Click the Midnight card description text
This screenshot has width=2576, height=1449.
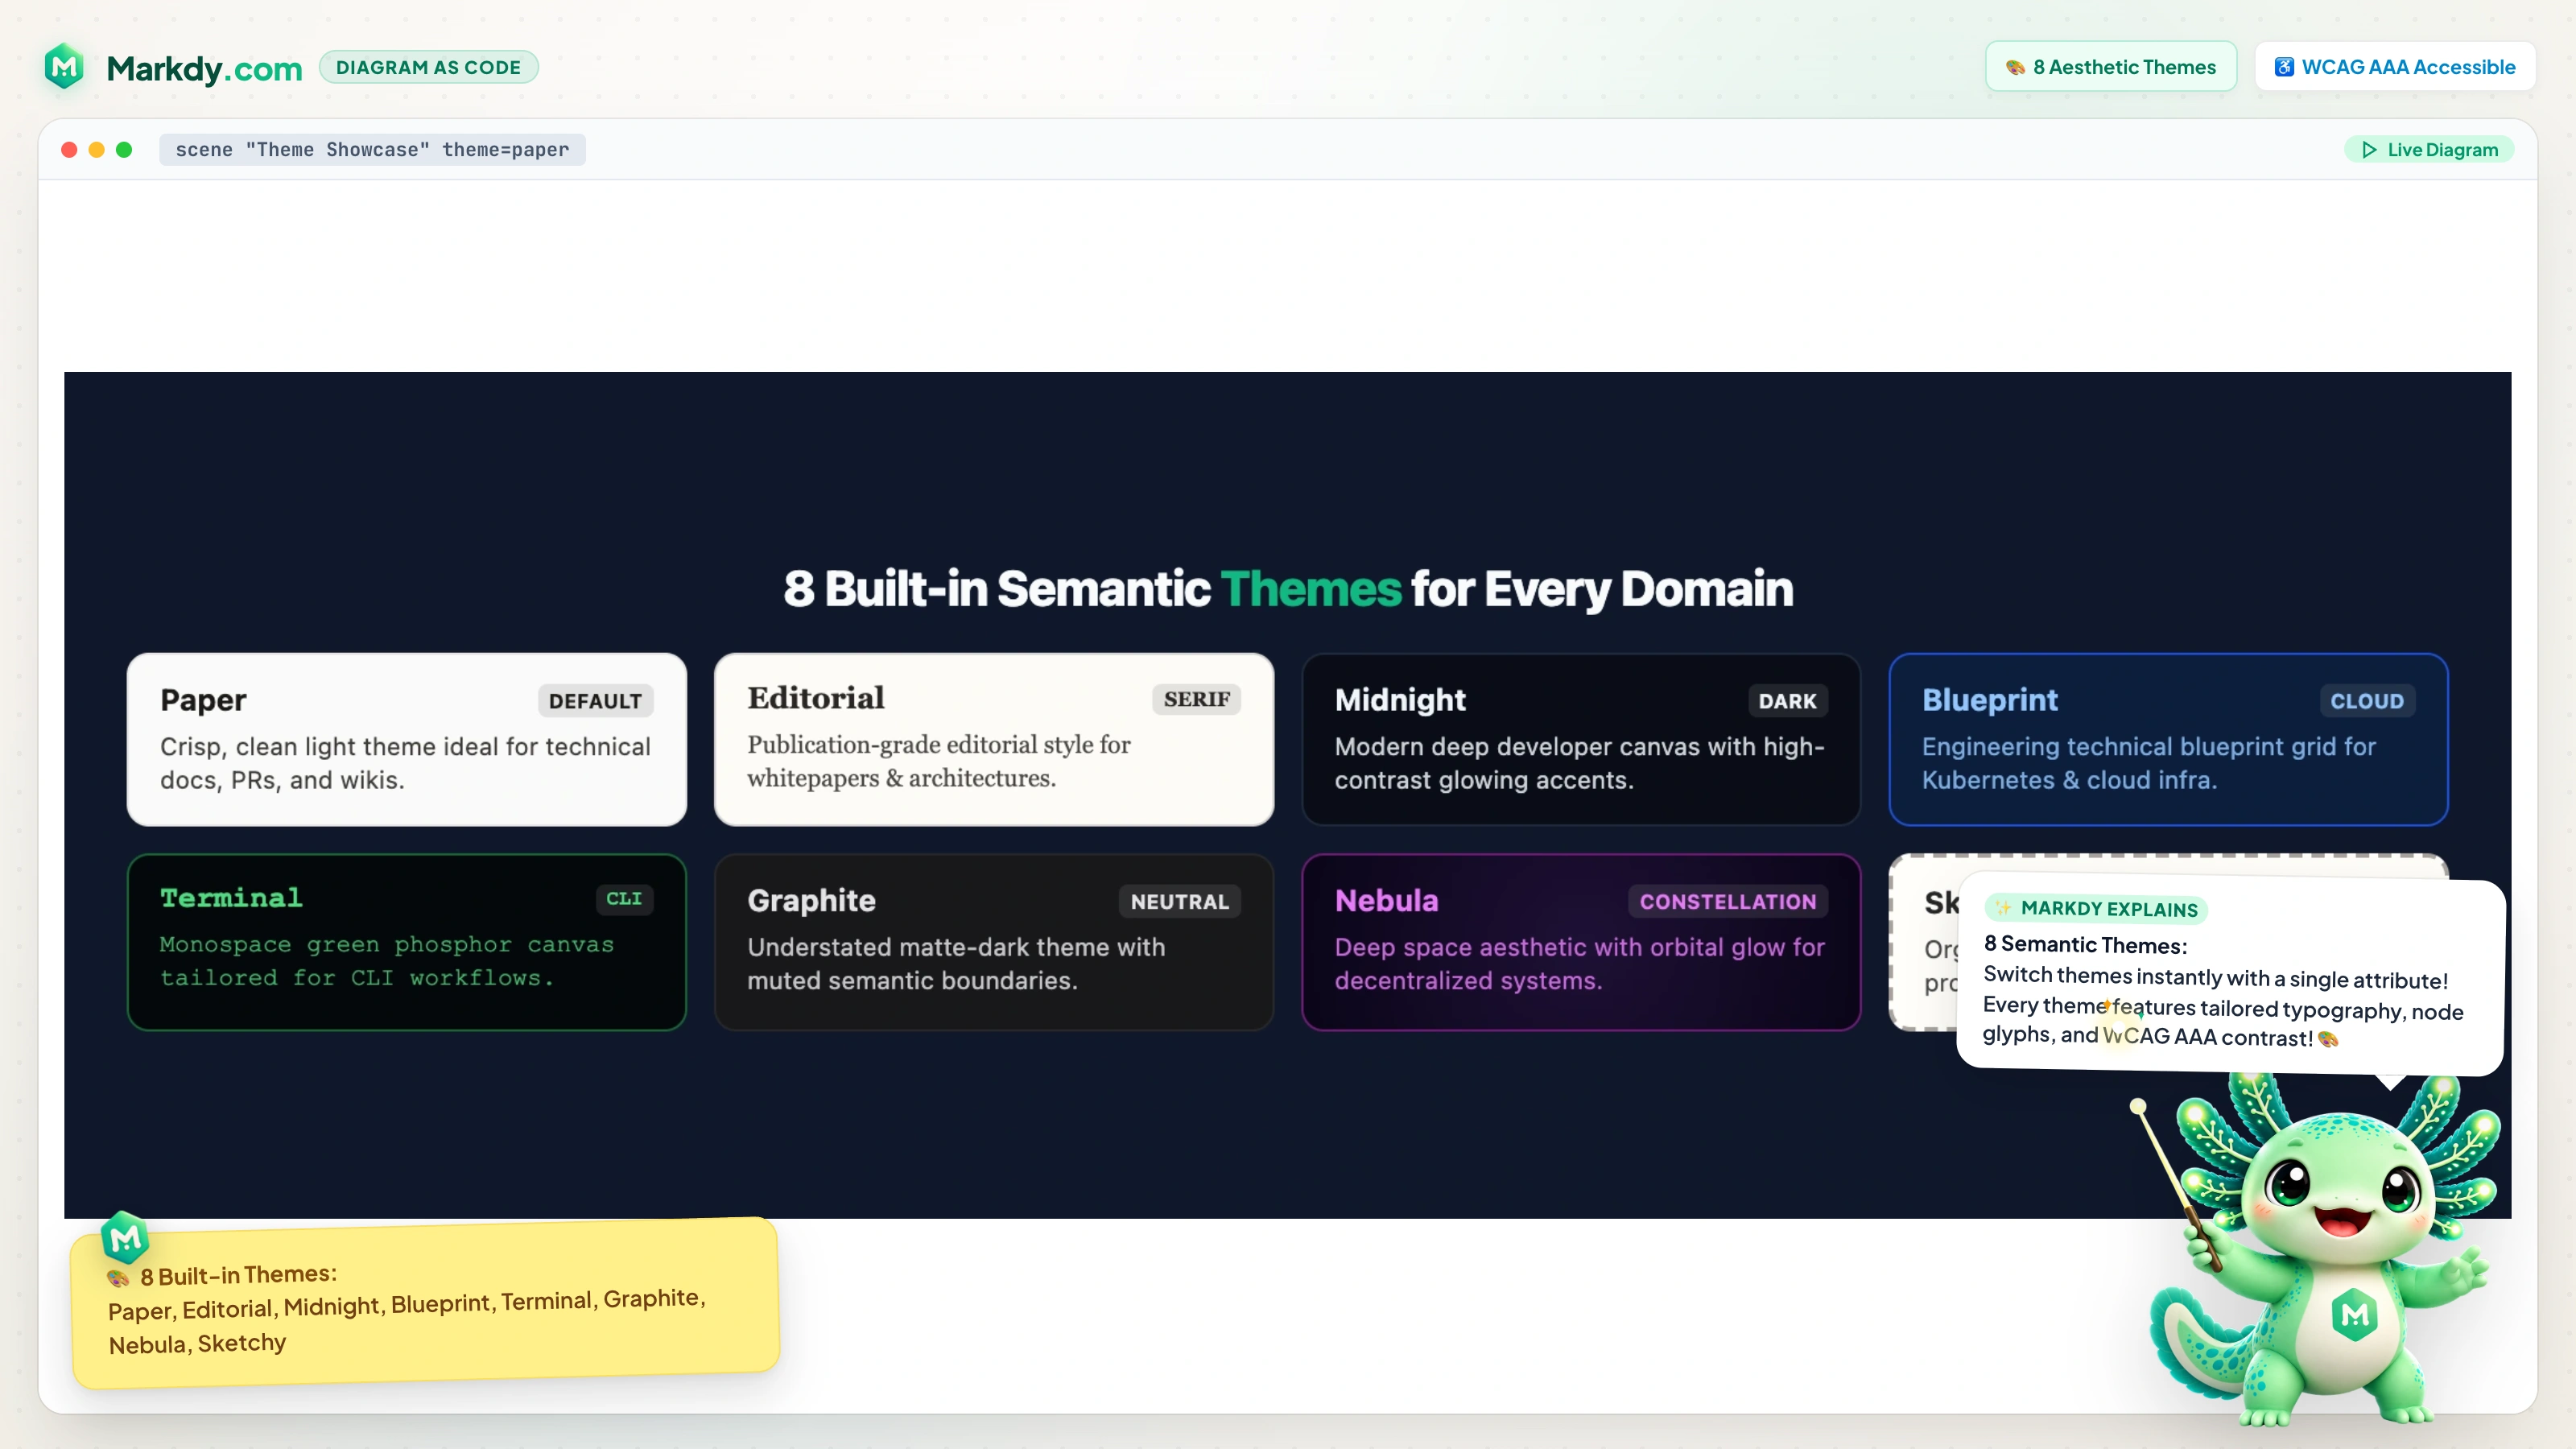[1579, 763]
